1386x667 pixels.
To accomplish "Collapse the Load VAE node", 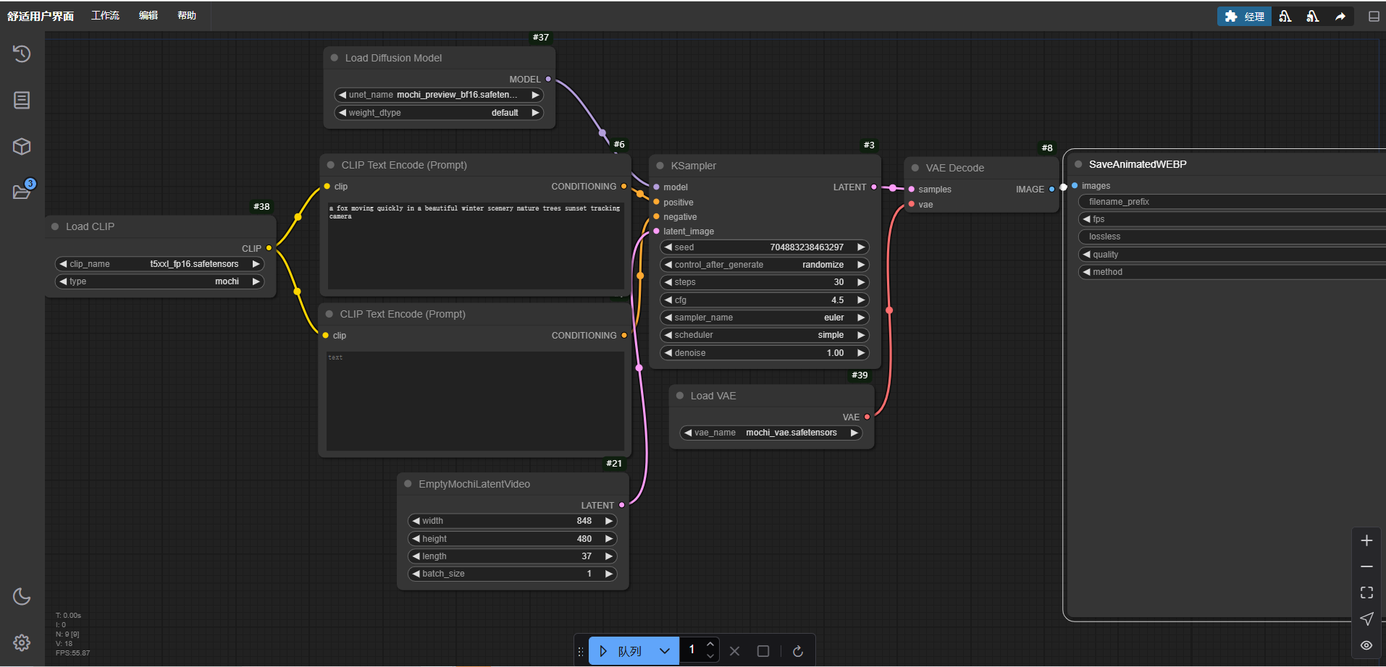I will 680,396.
